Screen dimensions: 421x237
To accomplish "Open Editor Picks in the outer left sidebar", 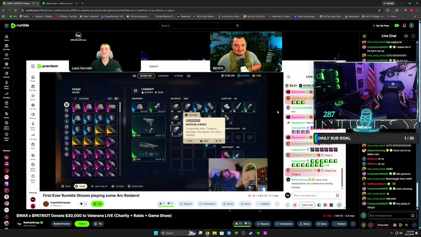I will [6, 85].
